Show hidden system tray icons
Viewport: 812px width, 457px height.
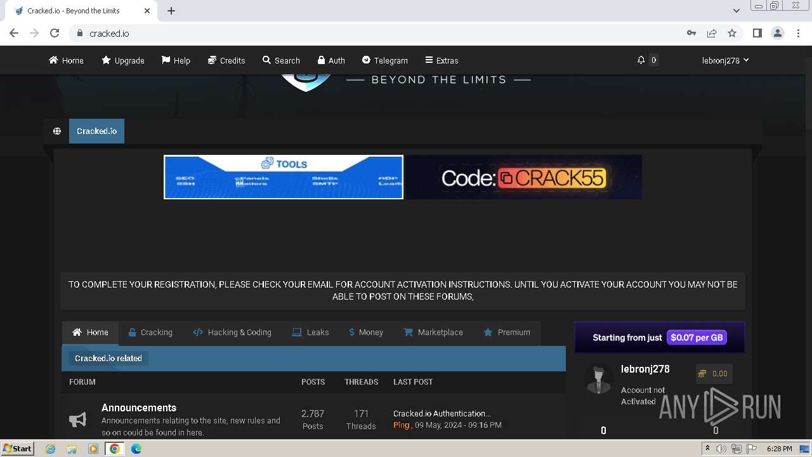pos(707,449)
